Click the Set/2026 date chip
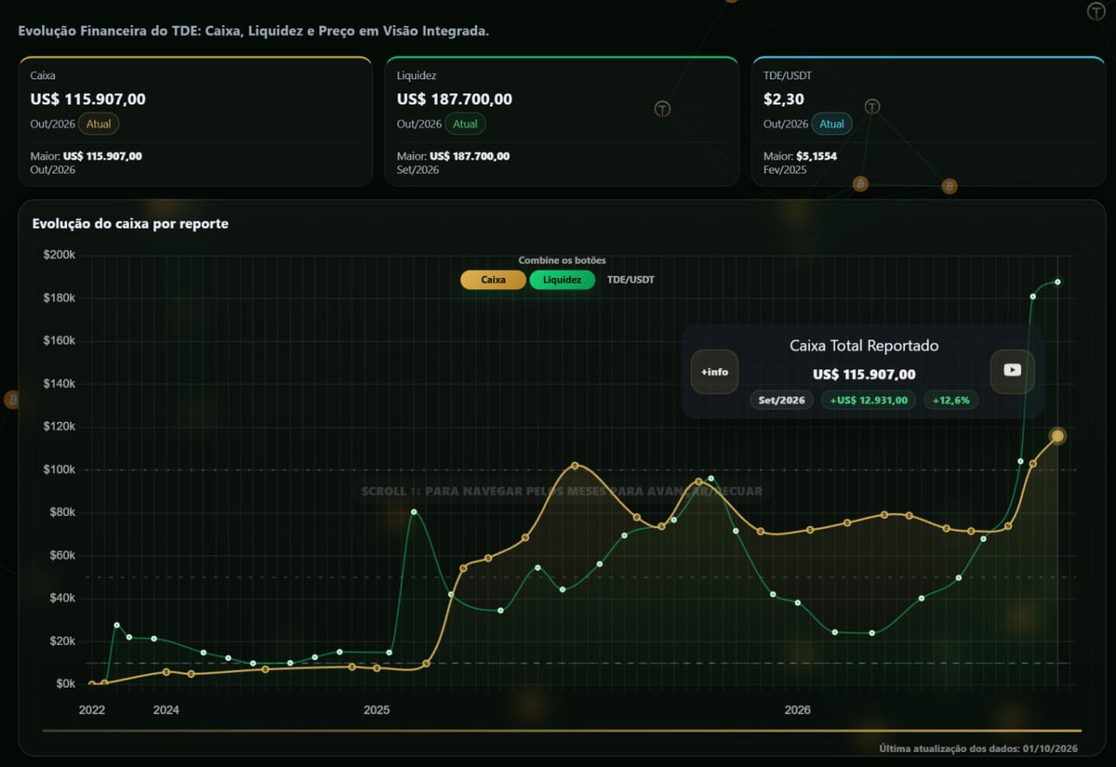This screenshot has height=767, width=1116. (781, 400)
